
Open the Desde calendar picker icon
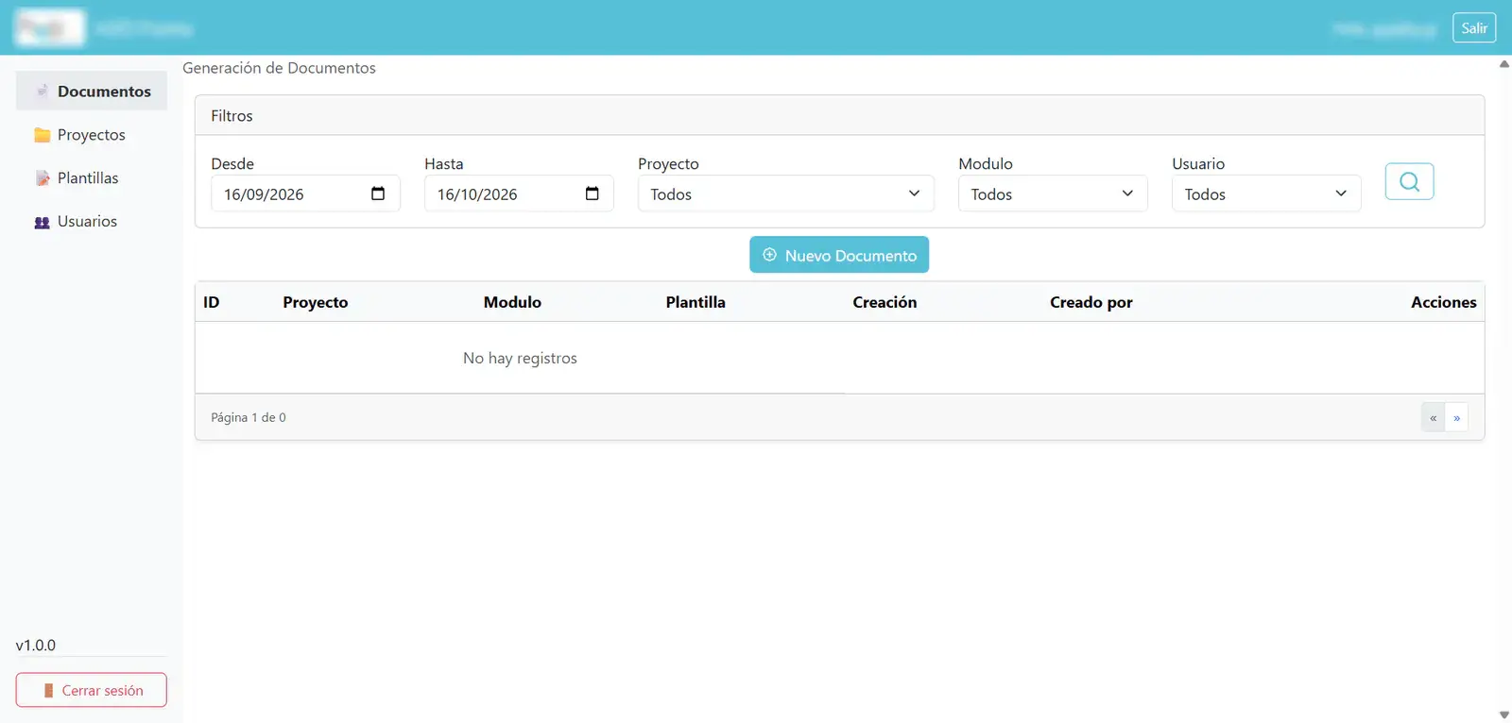click(378, 193)
